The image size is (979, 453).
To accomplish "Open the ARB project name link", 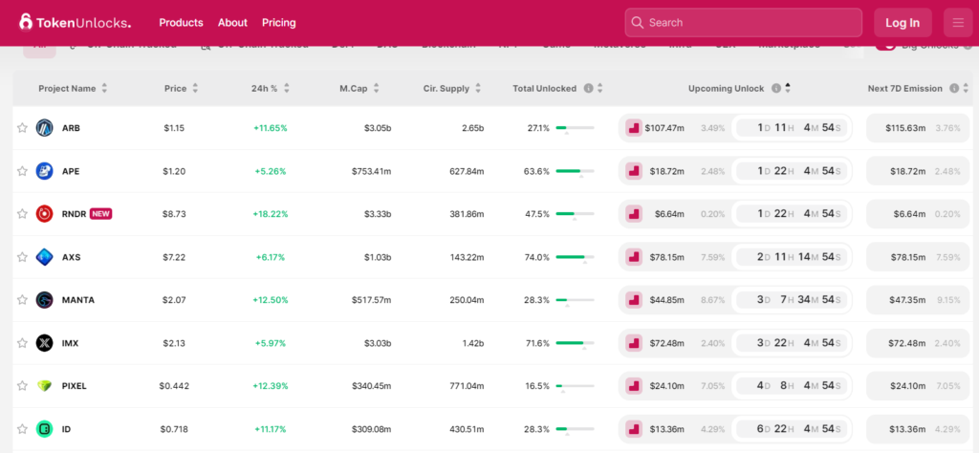I will [x=71, y=128].
